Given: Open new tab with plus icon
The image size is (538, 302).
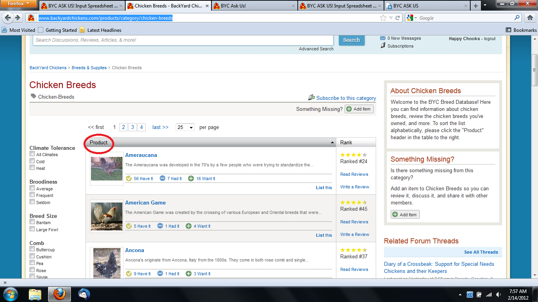Looking at the screenshot, I should (x=475, y=6).
